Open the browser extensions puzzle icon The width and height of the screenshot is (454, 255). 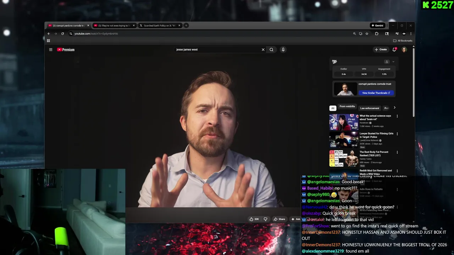[x=377, y=34]
